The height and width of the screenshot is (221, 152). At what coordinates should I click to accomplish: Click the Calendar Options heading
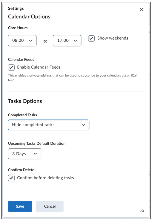29,16
